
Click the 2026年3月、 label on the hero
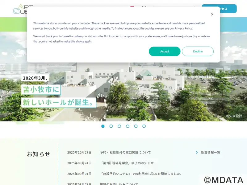35,78
